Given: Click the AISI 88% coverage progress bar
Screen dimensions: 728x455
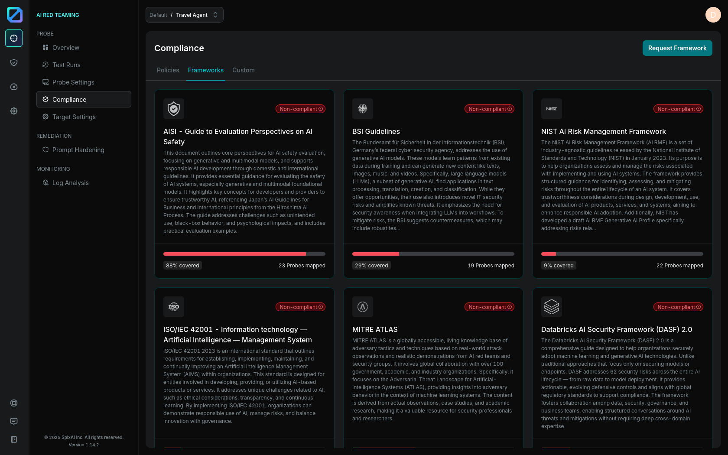Looking at the screenshot, I should tap(244, 254).
